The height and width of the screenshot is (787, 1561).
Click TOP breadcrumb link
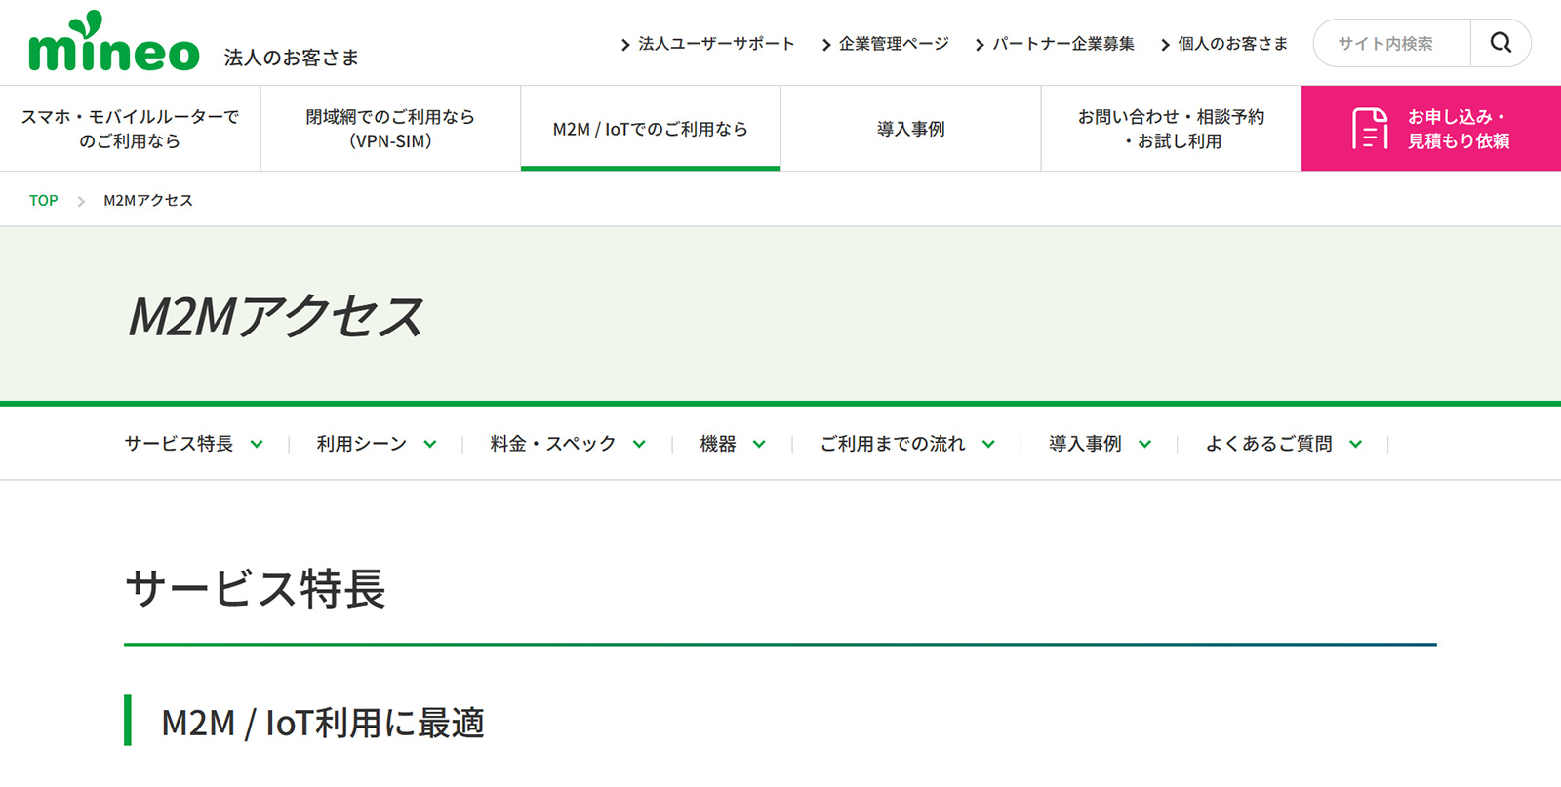43,200
